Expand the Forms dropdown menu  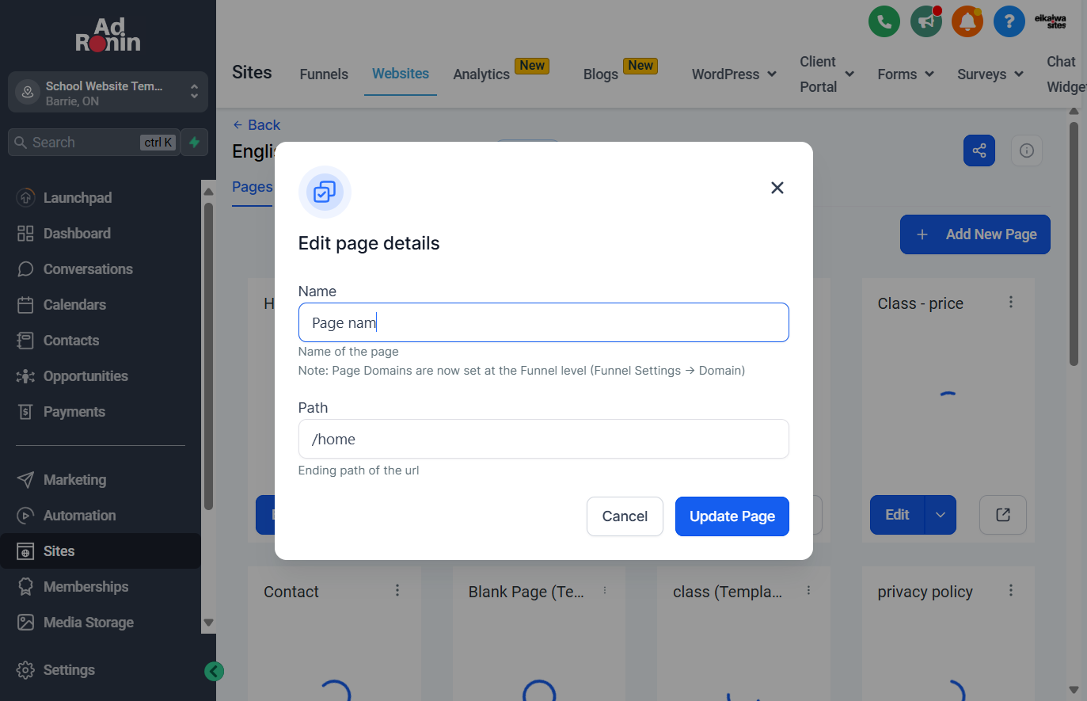(x=906, y=74)
